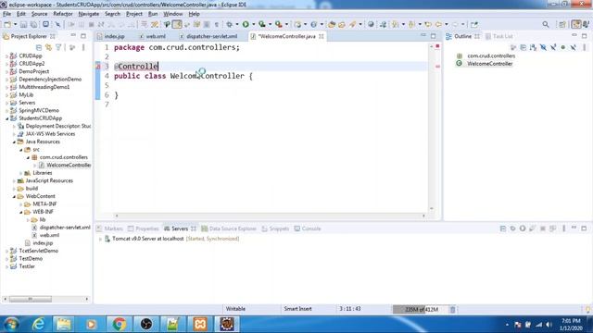Open Data Source Explorer tab

[x=229, y=228]
